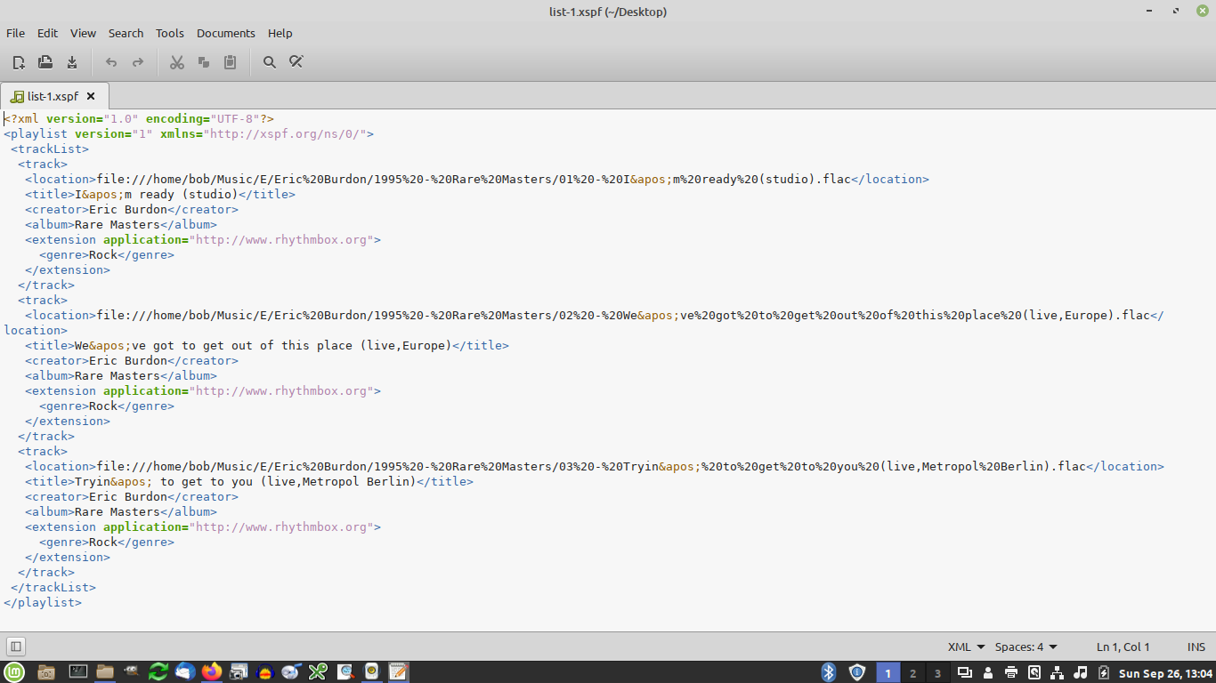Viewport: 1216px width, 683px height.
Task: Save the current file using toolbar icon
Action: pyautogui.click(x=72, y=62)
